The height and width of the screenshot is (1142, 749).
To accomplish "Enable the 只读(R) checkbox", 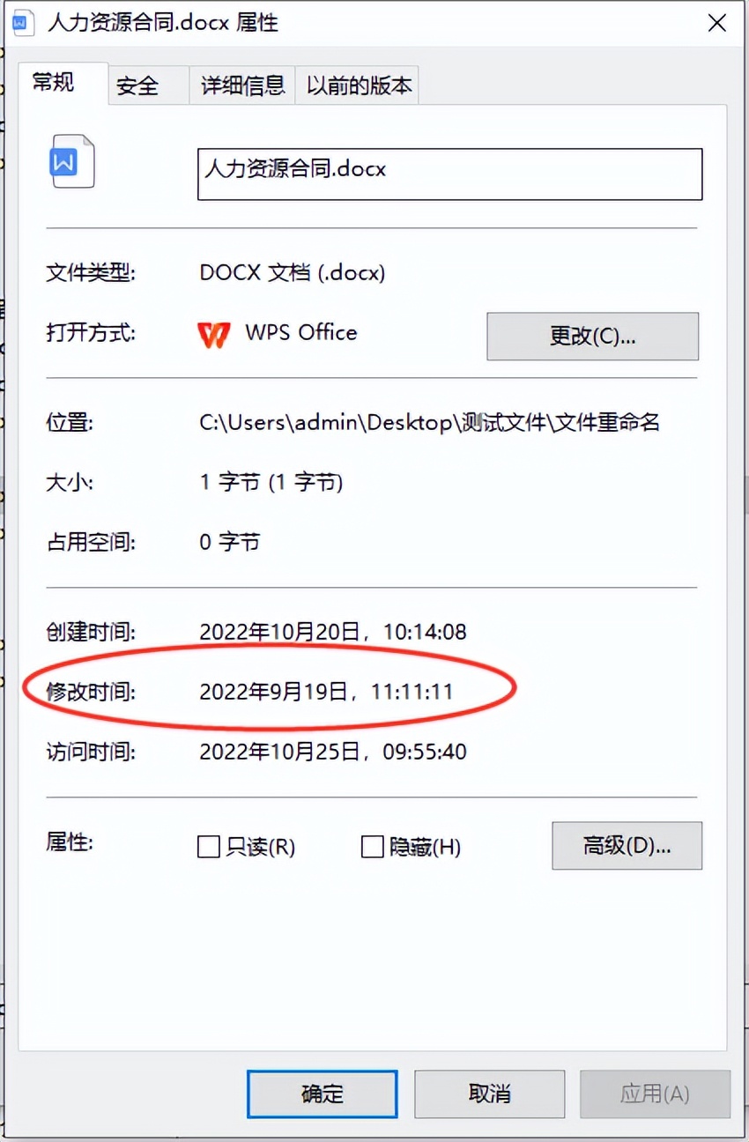I will coord(209,847).
